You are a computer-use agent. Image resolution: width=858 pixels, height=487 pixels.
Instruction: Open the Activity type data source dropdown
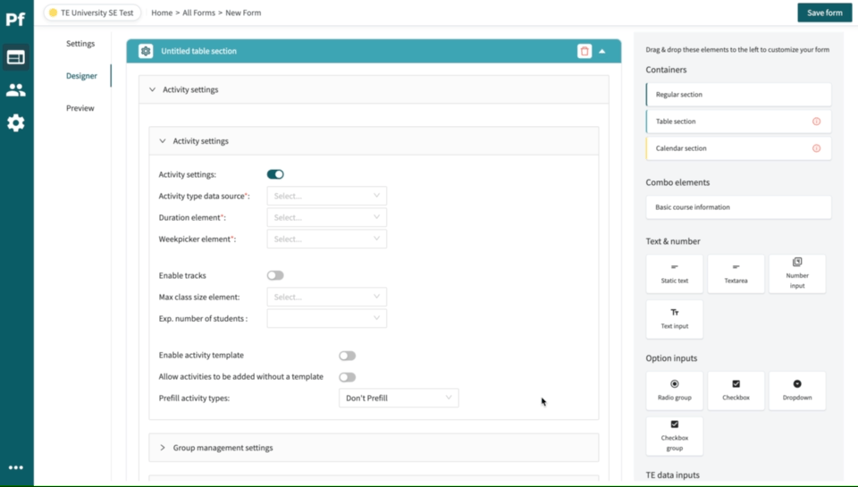[327, 196]
